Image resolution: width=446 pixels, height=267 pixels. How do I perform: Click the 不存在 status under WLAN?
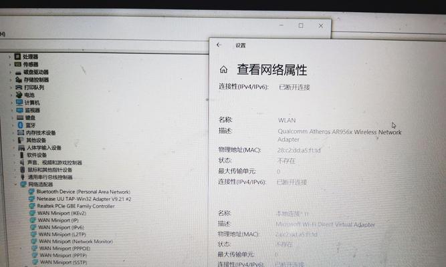[x=286, y=161]
